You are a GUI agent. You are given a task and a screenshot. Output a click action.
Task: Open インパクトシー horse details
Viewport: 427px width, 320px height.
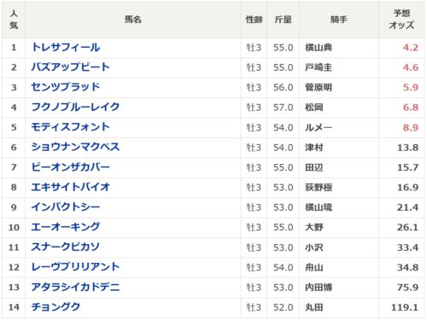66,207
